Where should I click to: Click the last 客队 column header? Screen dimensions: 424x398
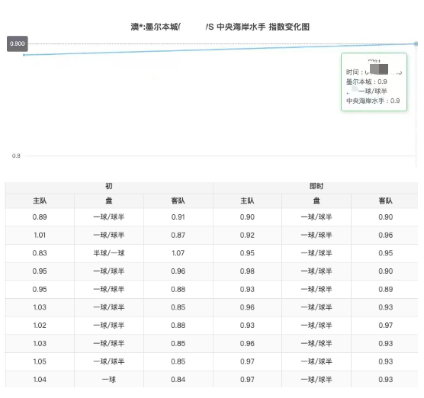[x=385, y=201]
